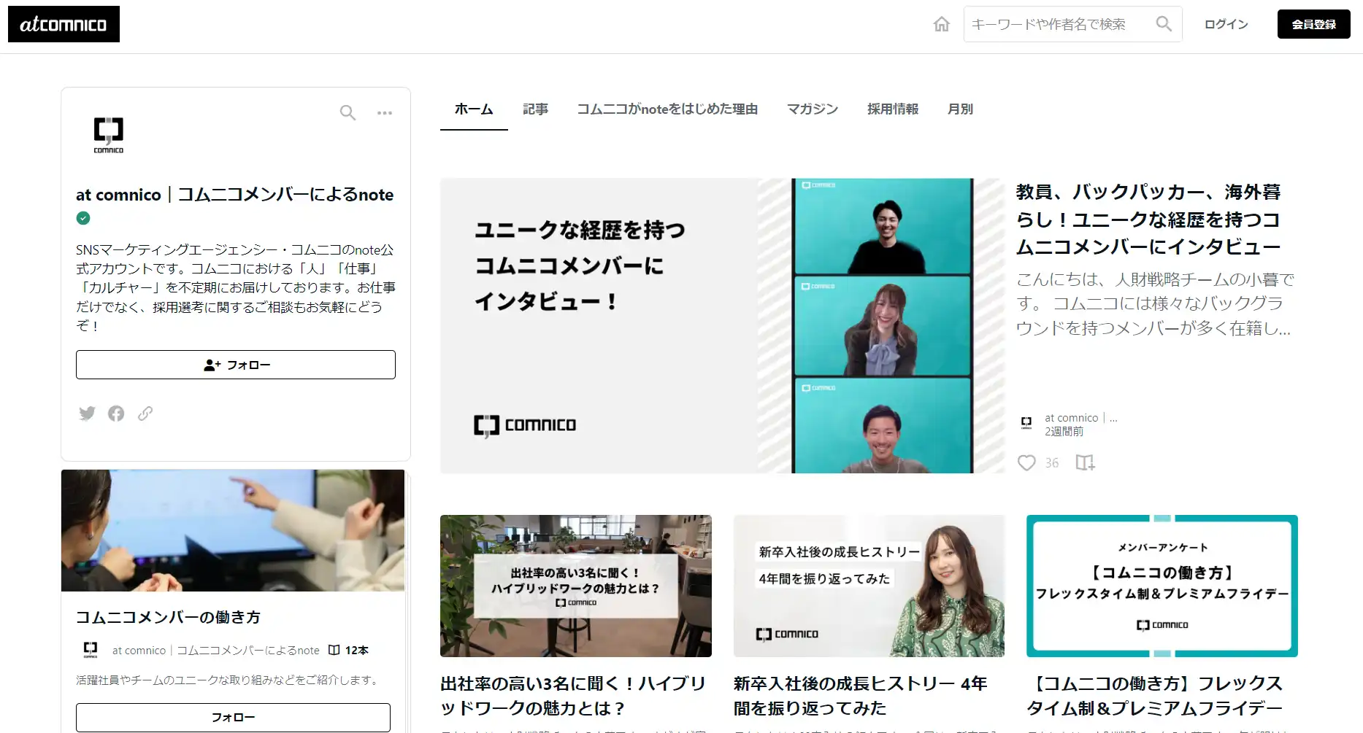
Task: Open the メンバーアンケート article thumbnail
Action: [1162, 586]
